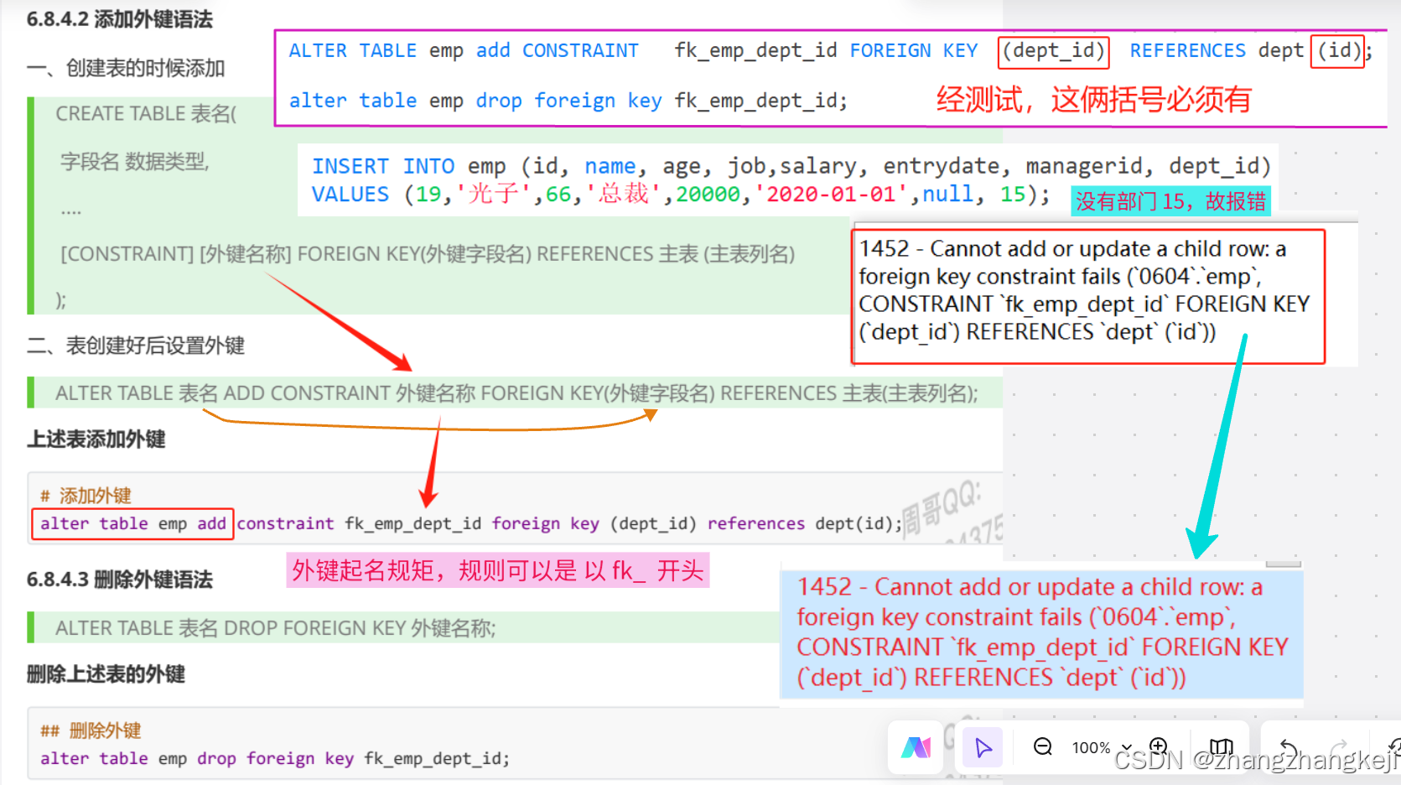
Task: Select line "字段名 数据类型,"
Action: point(134,161)
